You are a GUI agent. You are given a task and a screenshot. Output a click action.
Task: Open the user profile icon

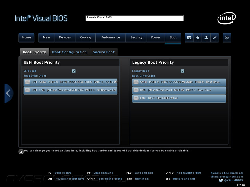[206, 38]
